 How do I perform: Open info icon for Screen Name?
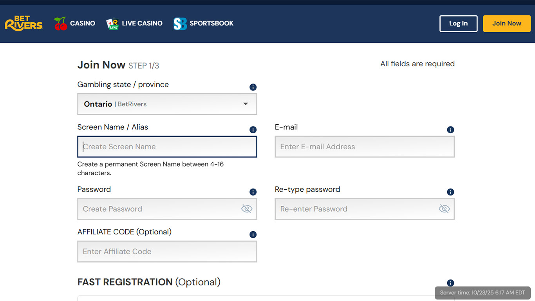coord(253,130)
